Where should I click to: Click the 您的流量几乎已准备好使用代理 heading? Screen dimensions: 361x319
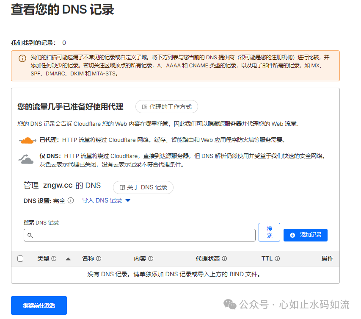pos(70,107)
